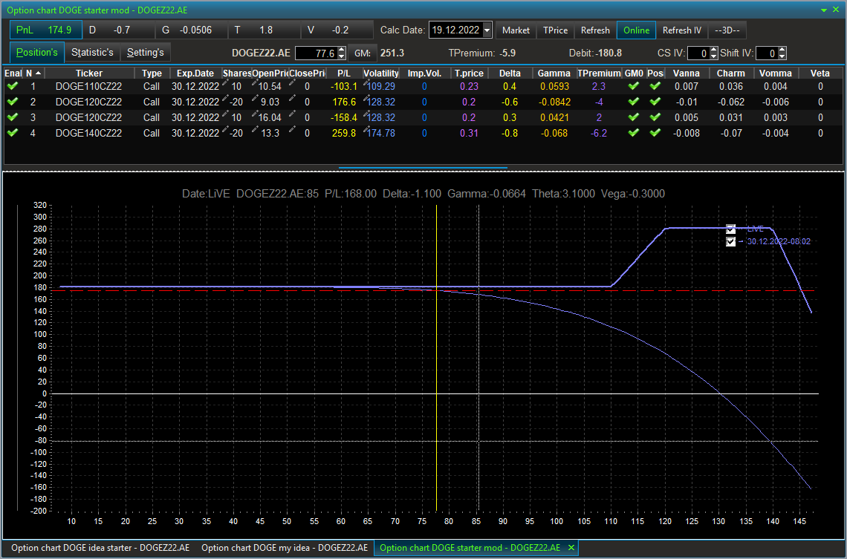The image size is (847, 559).
Task: Edit Volatility pencil in row 3
Action: pos(367,114)
